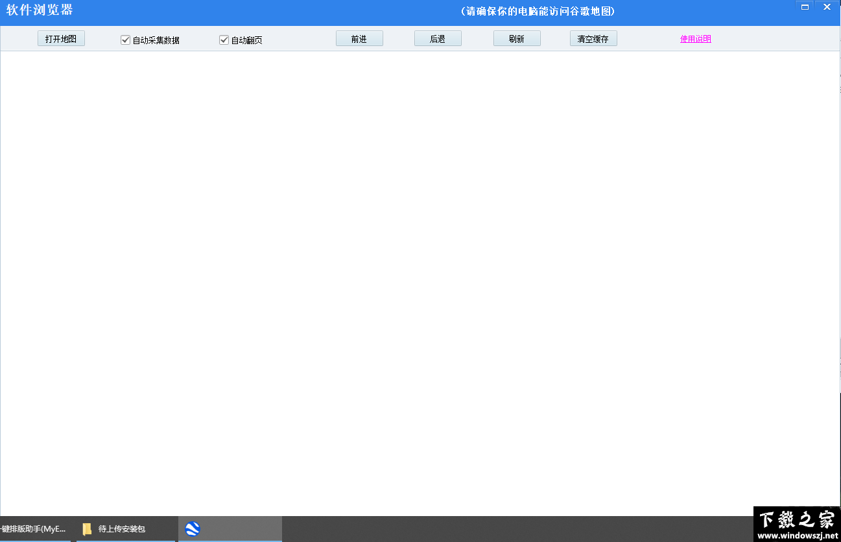Go back with the 后退 button

click(438, 39)
